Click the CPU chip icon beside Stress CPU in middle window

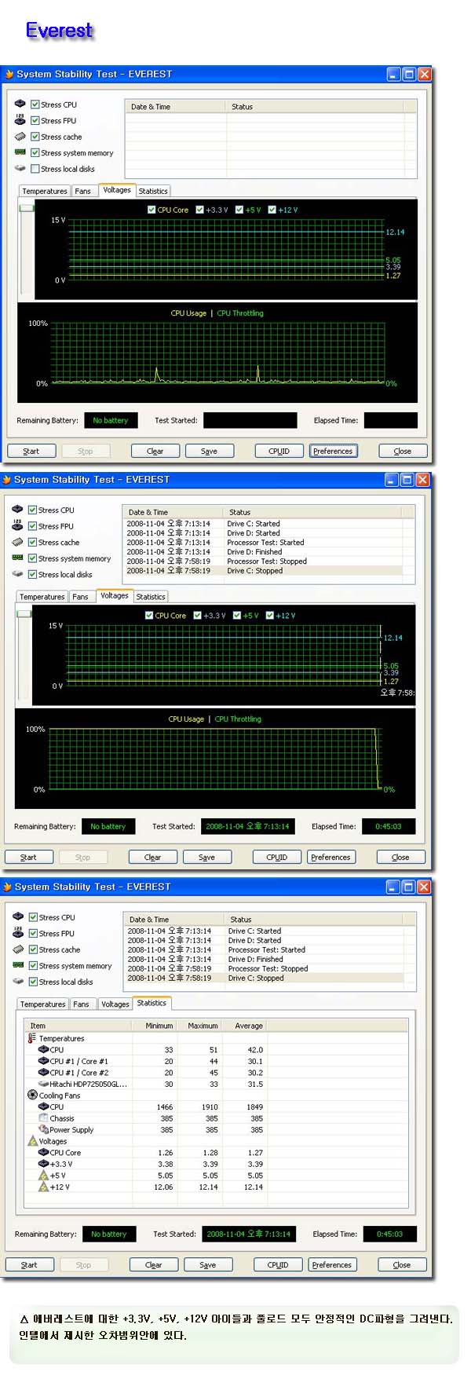(18, 509)
